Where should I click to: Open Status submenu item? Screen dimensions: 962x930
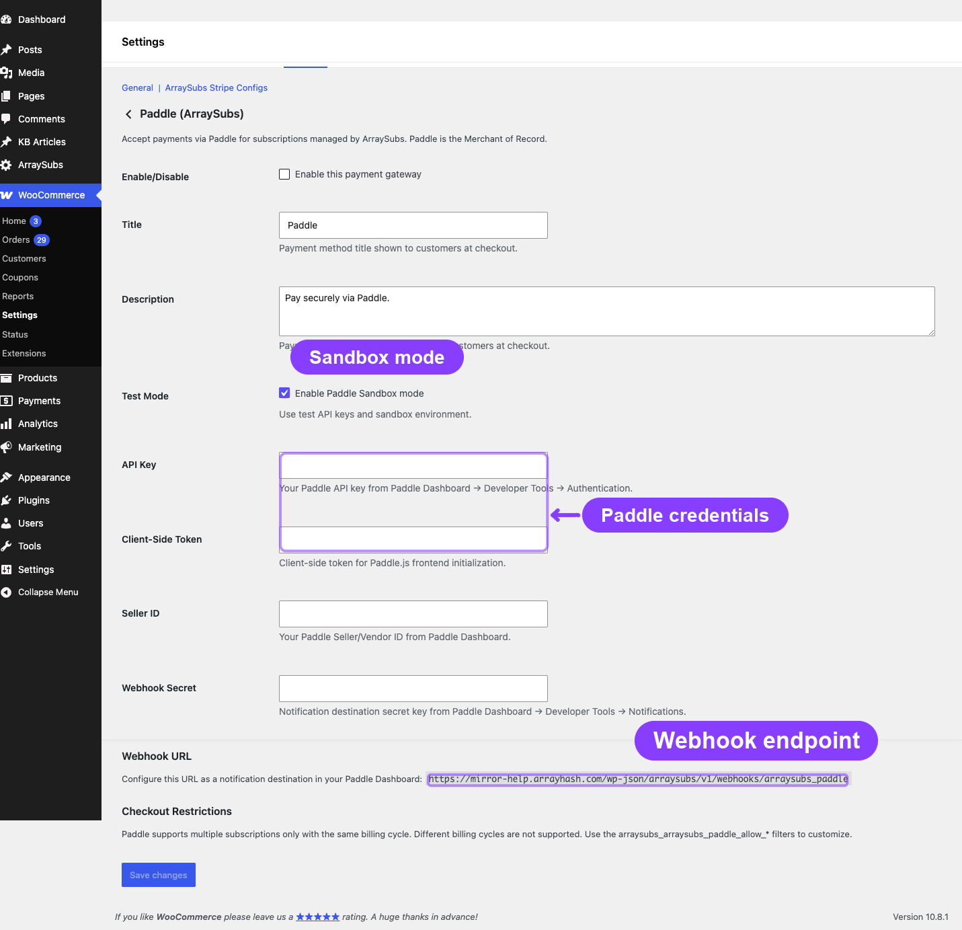[15, 335]
